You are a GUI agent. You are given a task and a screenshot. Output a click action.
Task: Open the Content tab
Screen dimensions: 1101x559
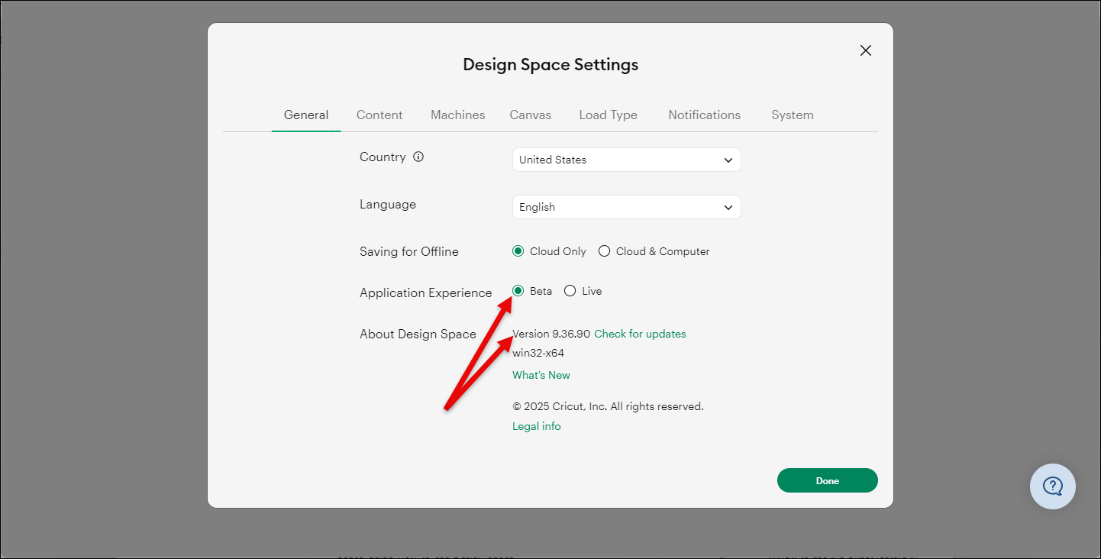point(379,115)
